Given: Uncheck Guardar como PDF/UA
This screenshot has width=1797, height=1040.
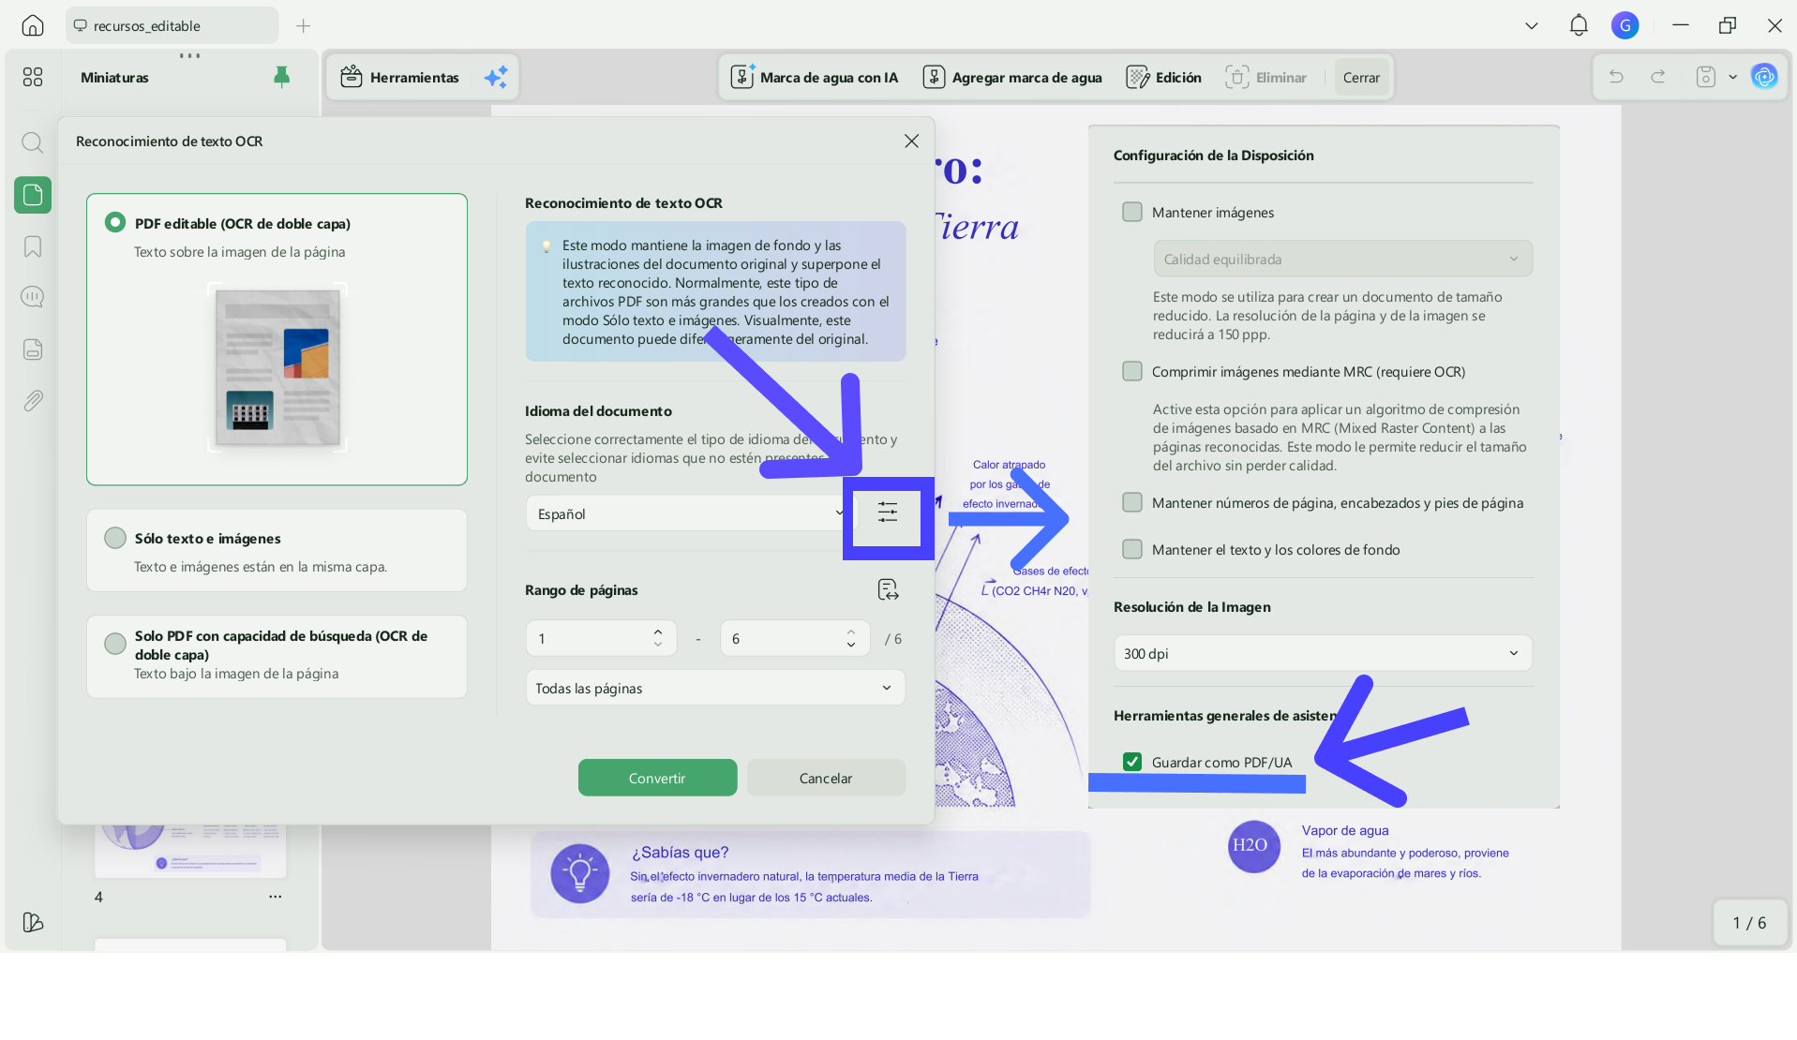Looking at the screenshot, I should pyautogui.click(x=1132, y=762).
